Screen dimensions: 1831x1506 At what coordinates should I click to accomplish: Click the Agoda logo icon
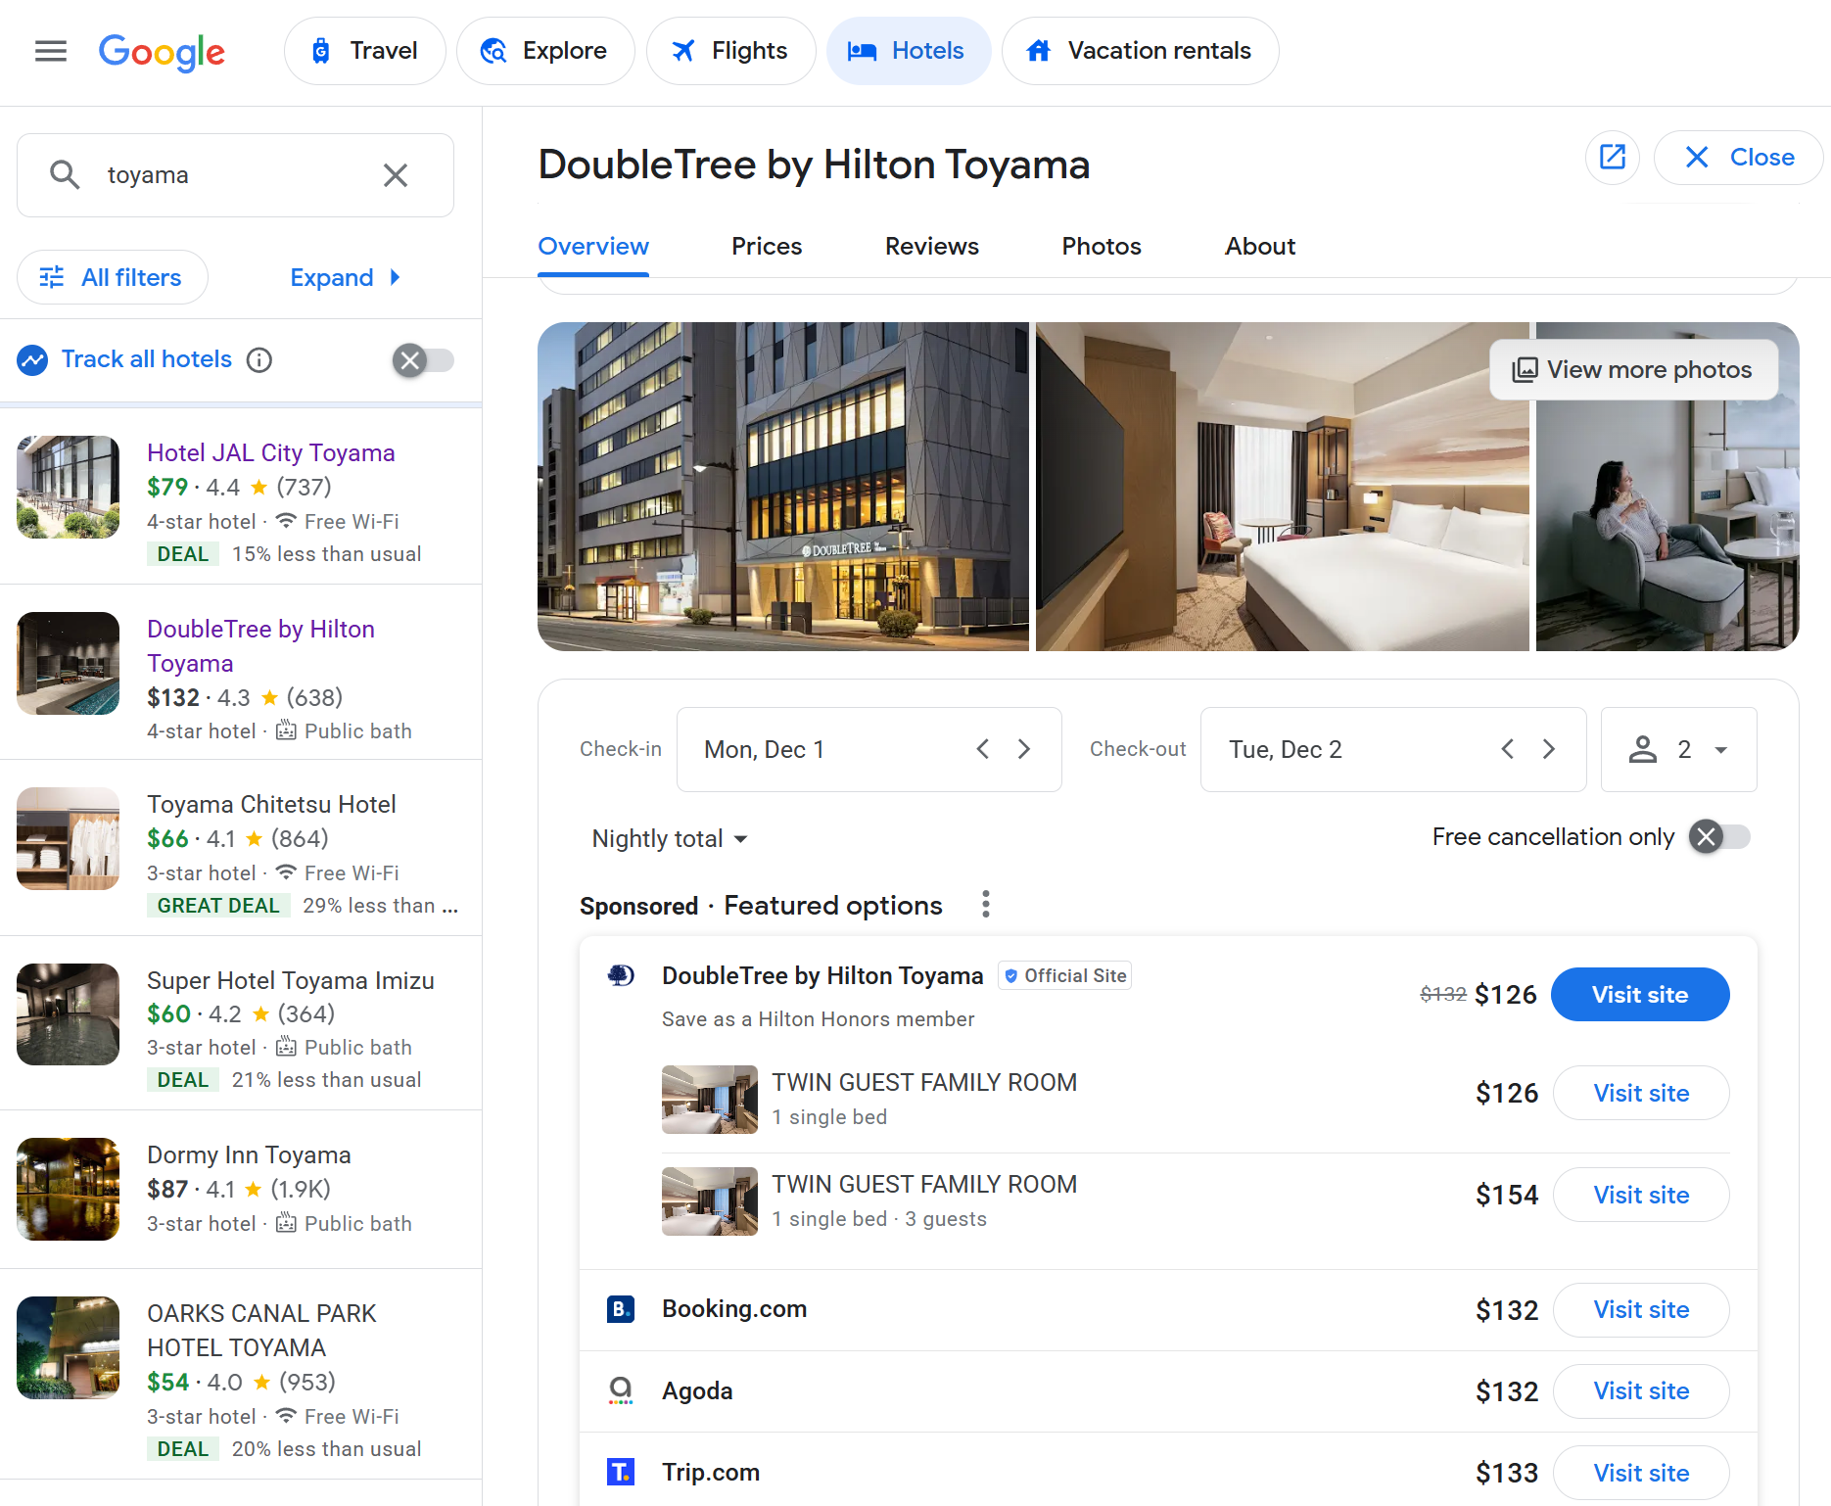[x=620, y=1390]
